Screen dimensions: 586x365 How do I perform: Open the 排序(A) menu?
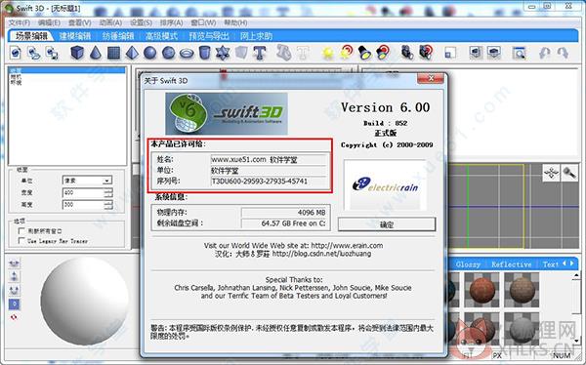(172, 22)
